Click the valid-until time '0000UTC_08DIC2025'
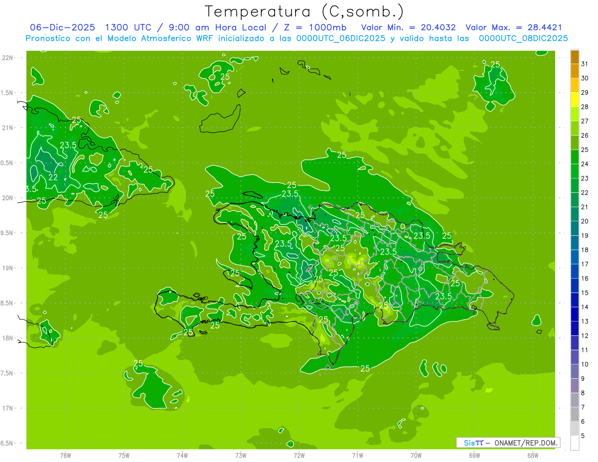This screenshot has height=462, width=598. tap(523, 38)
